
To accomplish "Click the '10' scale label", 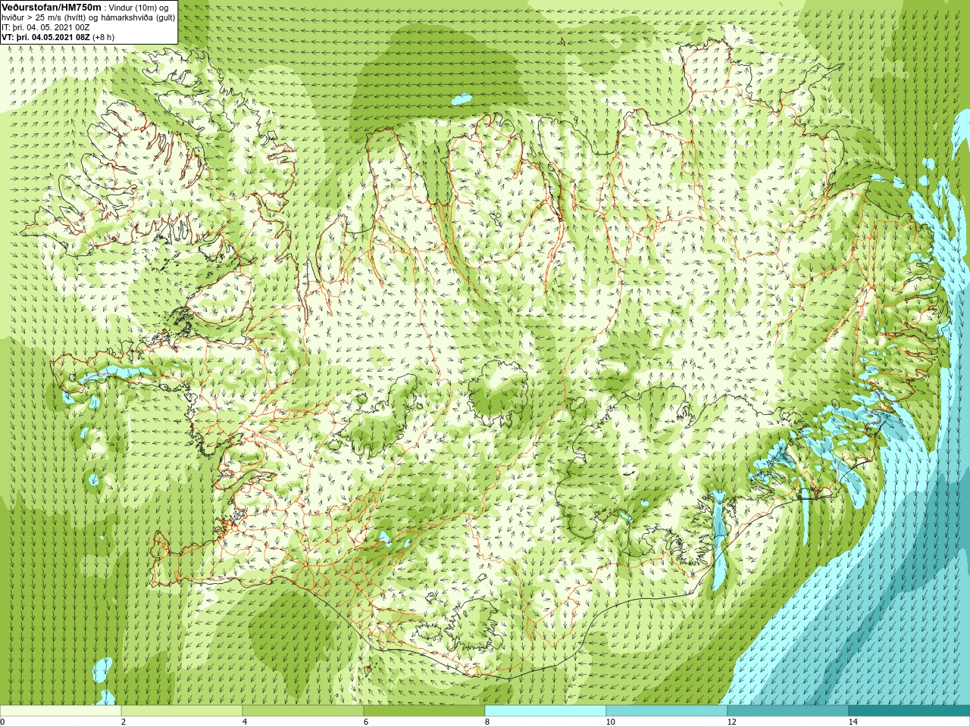I will (610, 722).
